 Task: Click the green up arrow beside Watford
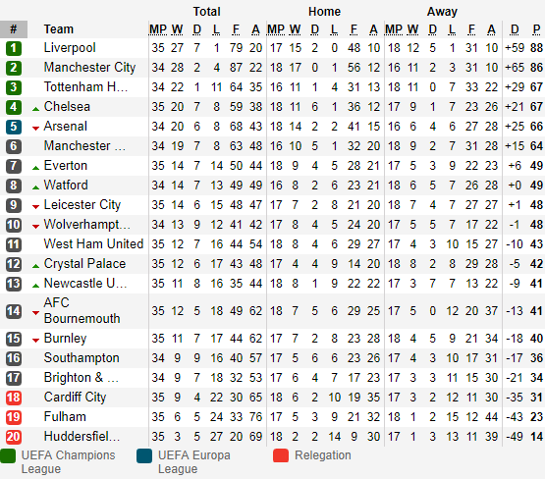tap(35, 187)
